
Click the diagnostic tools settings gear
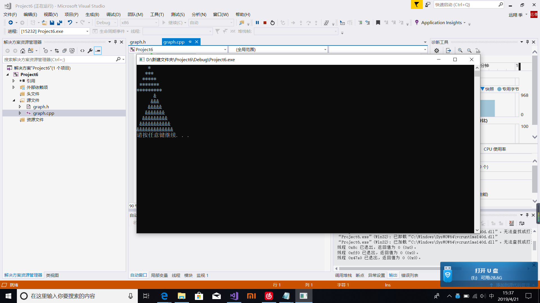click(x=436, y=51)
